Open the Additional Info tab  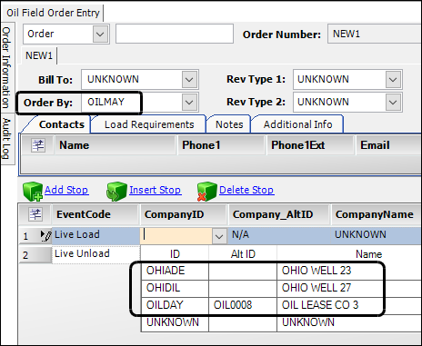click(297, 124)
